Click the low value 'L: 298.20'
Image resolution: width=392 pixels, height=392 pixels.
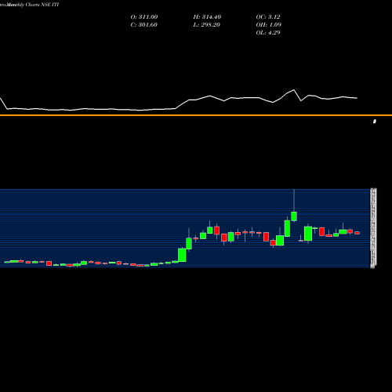206,24
